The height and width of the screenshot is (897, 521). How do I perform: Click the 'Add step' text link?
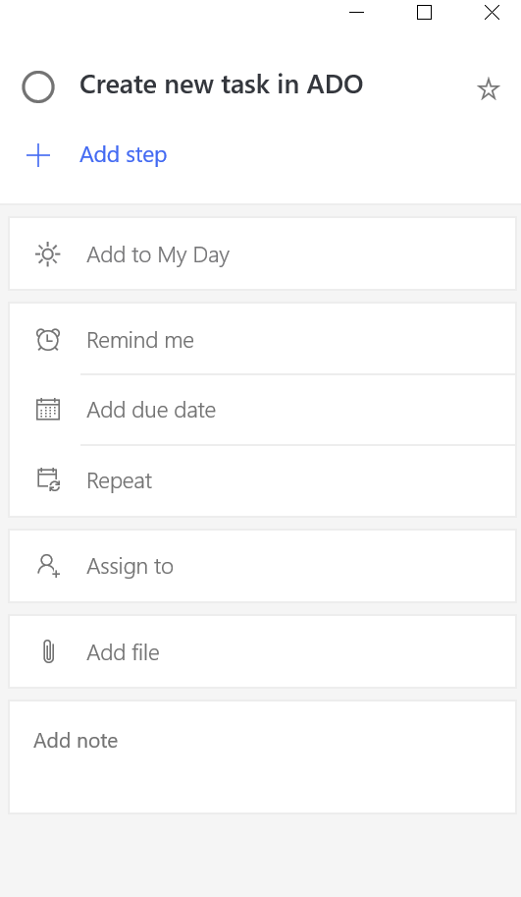(x=124, y=154)
